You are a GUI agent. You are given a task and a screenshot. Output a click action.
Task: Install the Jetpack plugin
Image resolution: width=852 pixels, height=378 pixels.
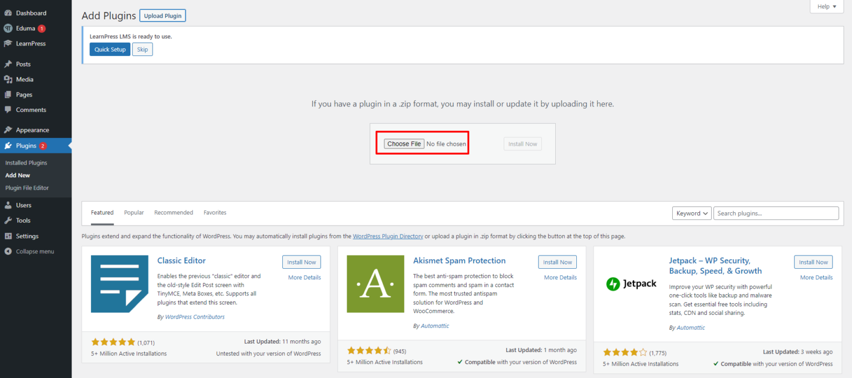(x=813, y=262)
